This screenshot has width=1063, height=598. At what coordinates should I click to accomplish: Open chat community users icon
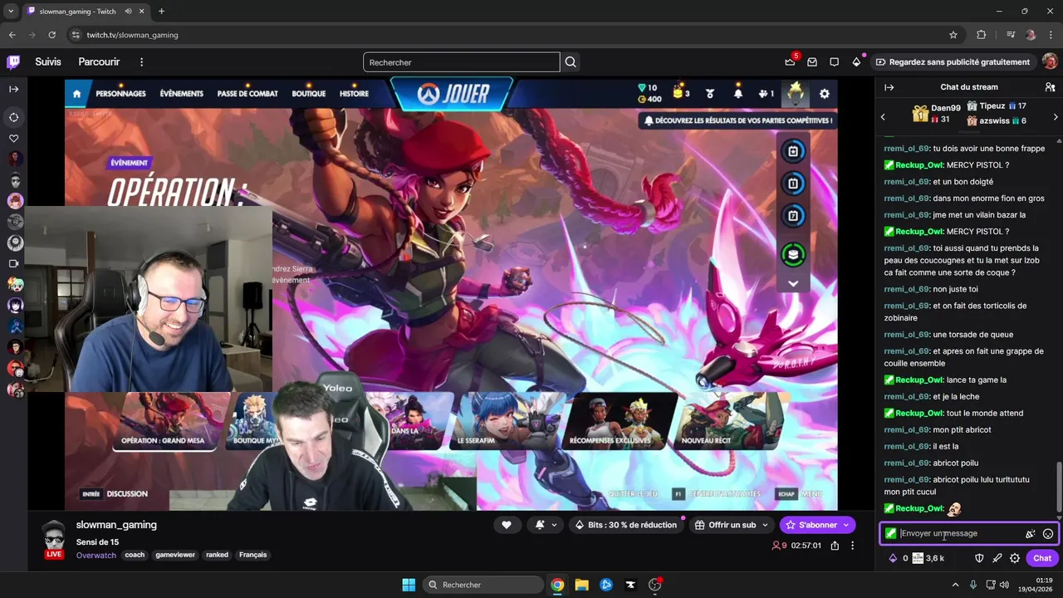(1050, 87)
